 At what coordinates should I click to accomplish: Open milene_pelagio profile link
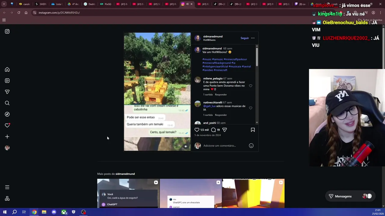pos(213,79)
